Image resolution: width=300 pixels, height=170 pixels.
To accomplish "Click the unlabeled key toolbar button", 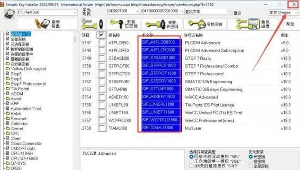I will pyautogui.click(x=93, y=24).
